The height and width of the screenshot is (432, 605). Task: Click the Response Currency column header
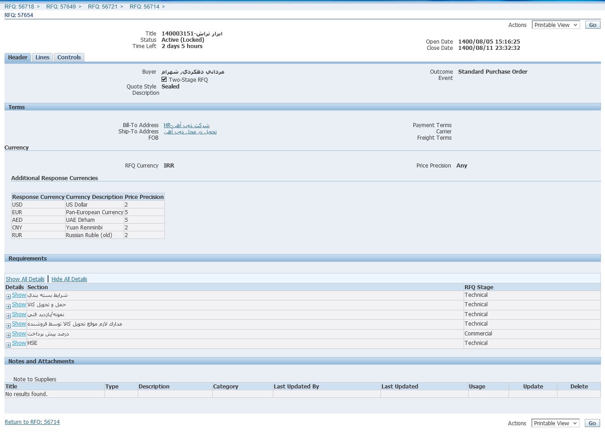[x=38, y=197]
